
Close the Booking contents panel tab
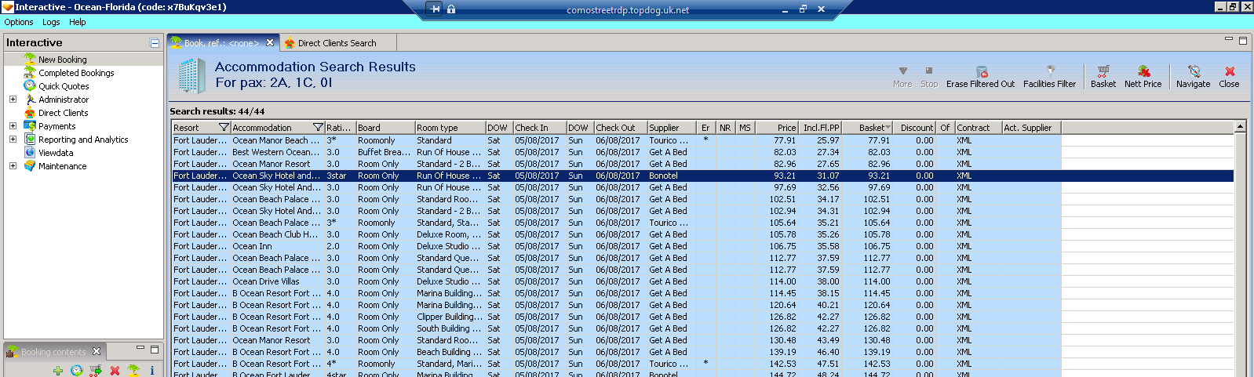click(x=97, y=351)
